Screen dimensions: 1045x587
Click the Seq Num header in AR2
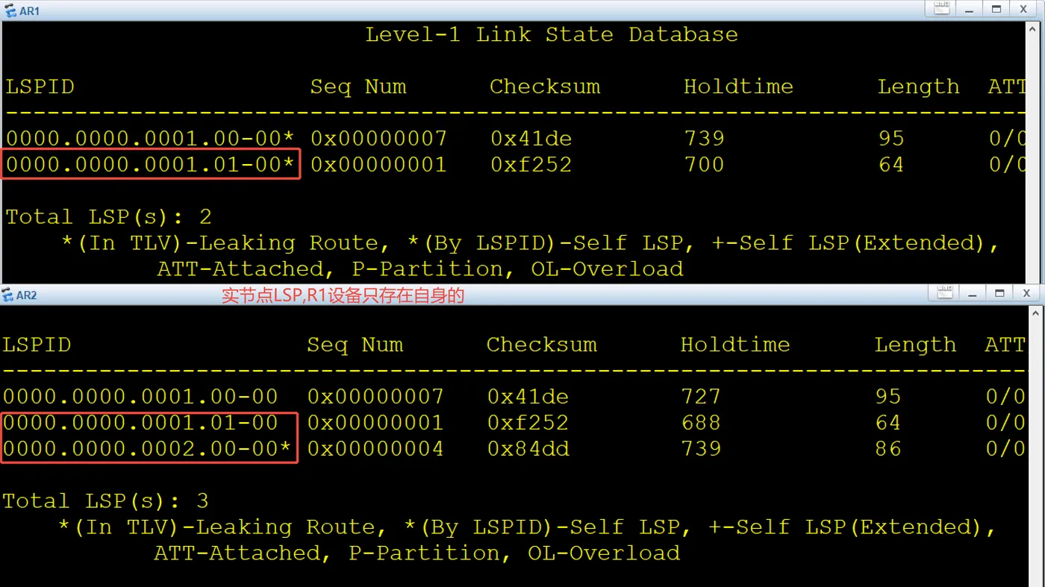coord(355,345)
